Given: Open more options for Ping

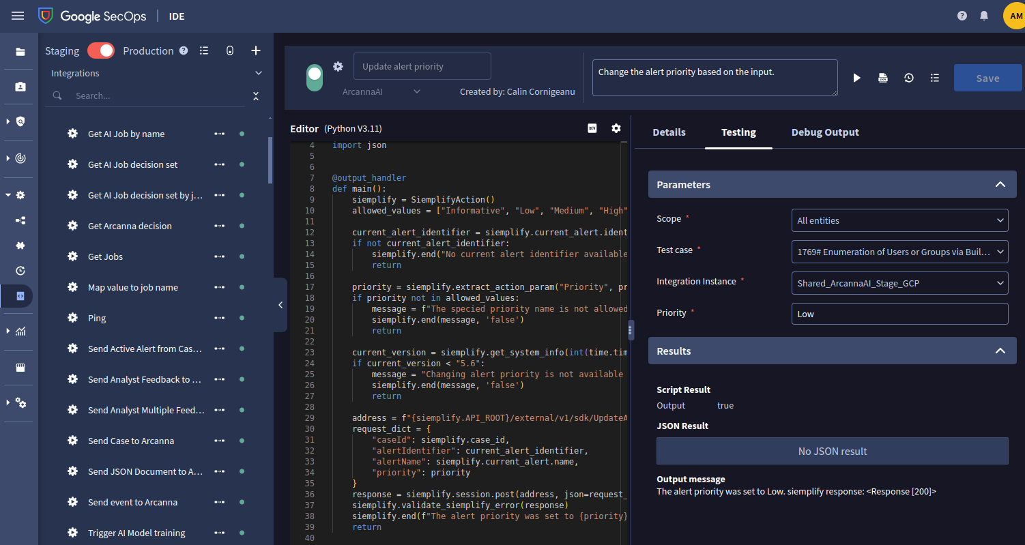Looking at the screenshot, I should pyautogui.click(x=220, y=318).
